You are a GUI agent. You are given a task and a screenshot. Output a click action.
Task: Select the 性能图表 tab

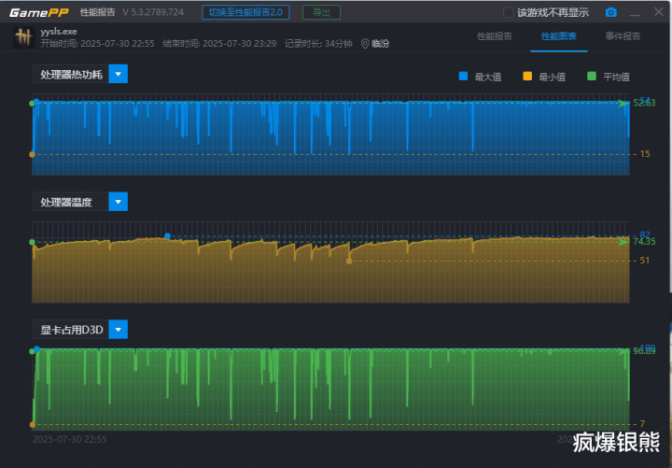click(x=559, y=36)
